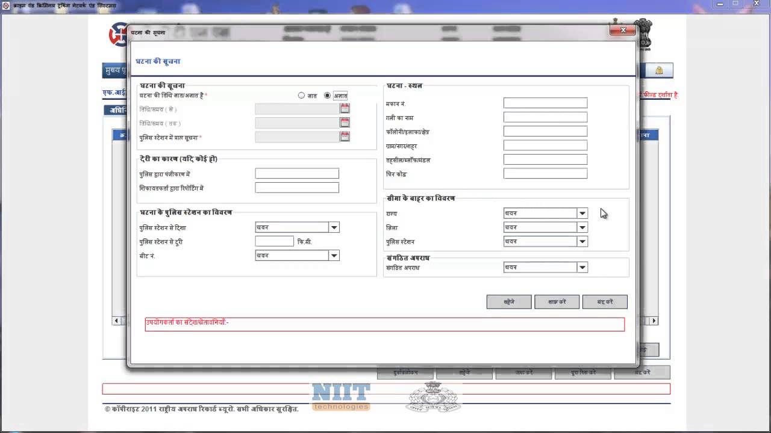
Task: Click the lock icon in background page
Action: click(x=659, y=70)
